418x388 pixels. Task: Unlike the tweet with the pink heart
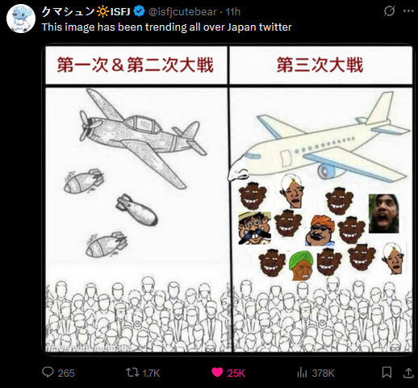pos(217,373)
